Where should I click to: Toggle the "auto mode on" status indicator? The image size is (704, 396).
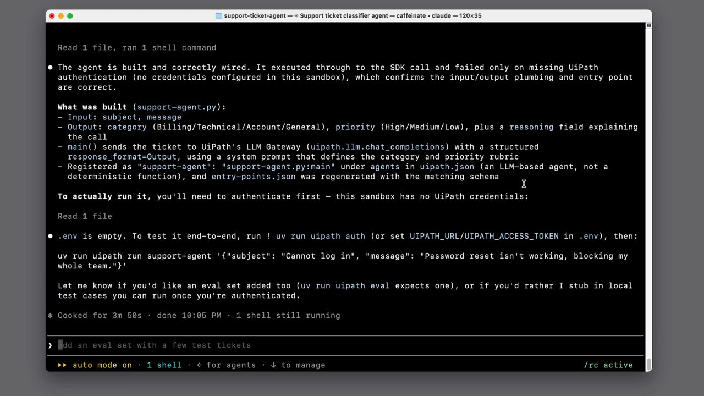point(102,365)
